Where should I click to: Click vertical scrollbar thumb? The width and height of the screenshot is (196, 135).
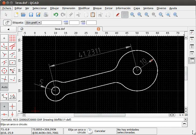186,73
